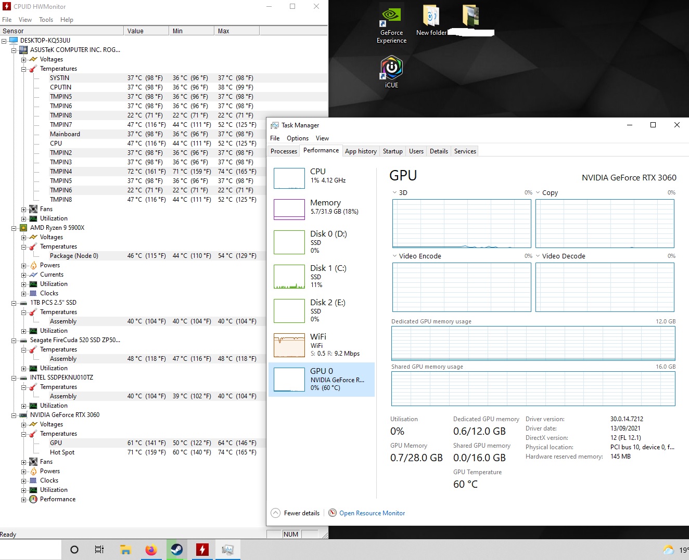This screenshot has height=560, width=689.
Task: Expand Powers under AMD Ryzen 9 5900X
Action: pos(24,265)
